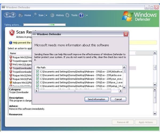Click the dialog's Windows Defender castle icon
This screenshot has width=160, height=133.
pyautogui.click(x=34, y=34)
